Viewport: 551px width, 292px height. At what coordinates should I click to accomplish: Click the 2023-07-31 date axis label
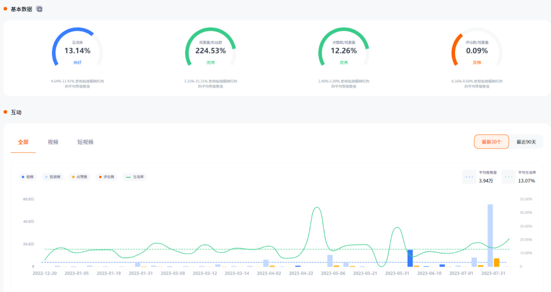pos(493,273)
